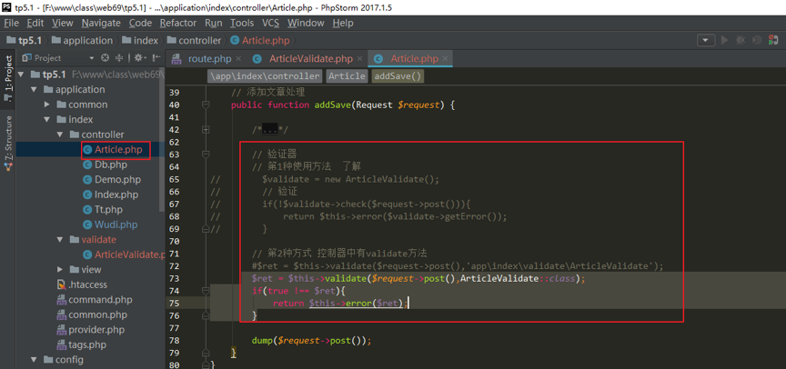Viewport: 786px width, 369px height.
Task: Collapse the validate folder arrow
Action: tap(60, 239)
